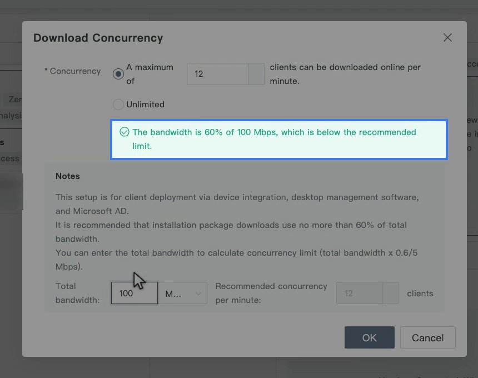
Task: Click the 'clients can be downloaded online per minute' text
Action: pos(345,74)
